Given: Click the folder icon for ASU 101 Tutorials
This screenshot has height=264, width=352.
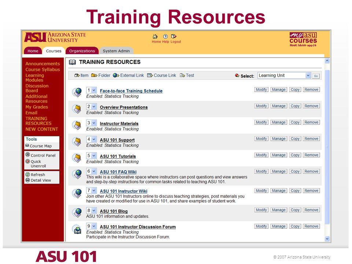Looking at the screenshot, I should 77,158.
